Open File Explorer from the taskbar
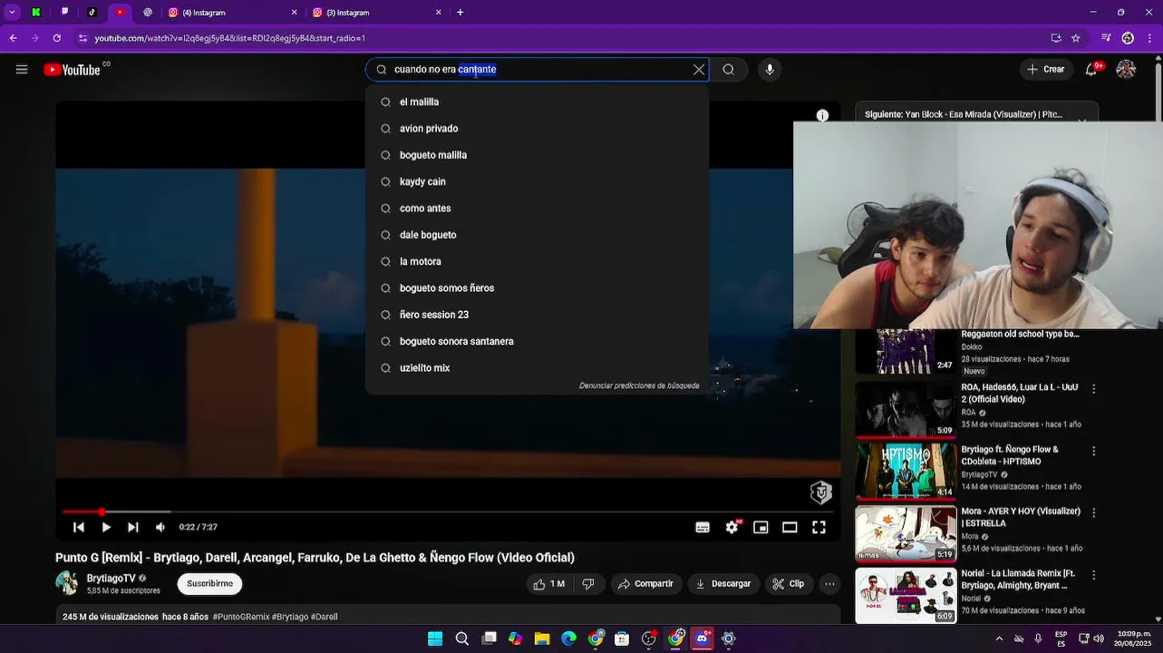This screenshot has width=1163, height=653. [x=542, y=638]
